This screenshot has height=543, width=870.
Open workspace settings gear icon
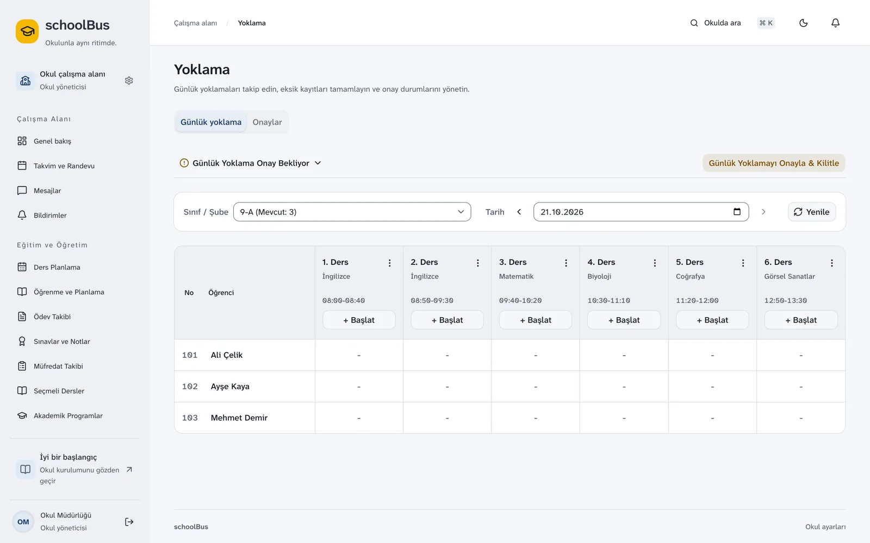tap(129, 80)
